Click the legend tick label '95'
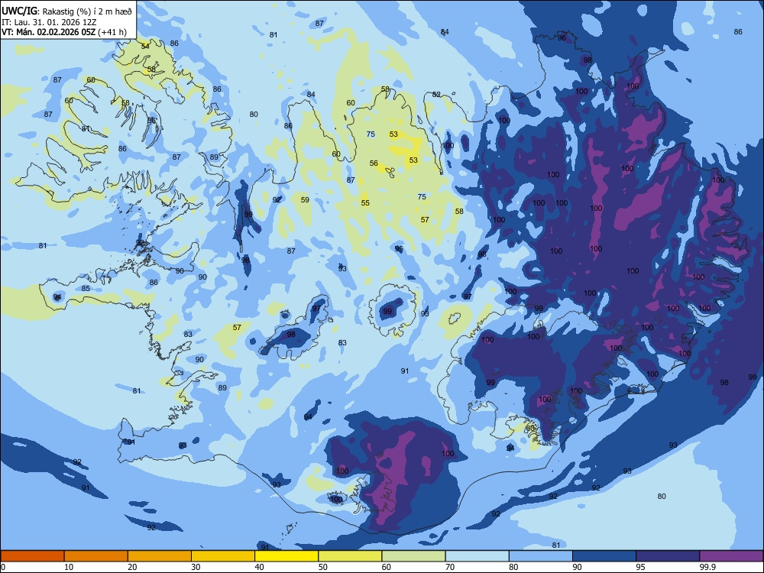Image resolution: width=764 pixels, height=573 pixels. coord(641,567)
